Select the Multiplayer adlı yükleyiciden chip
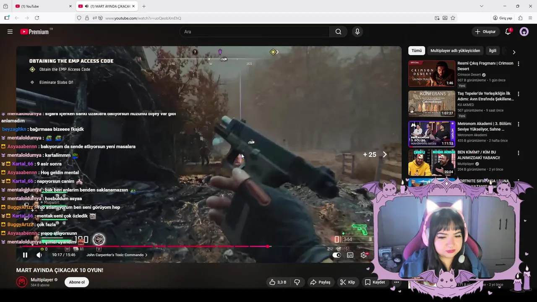The image size is (537, 302). (455, 51)
